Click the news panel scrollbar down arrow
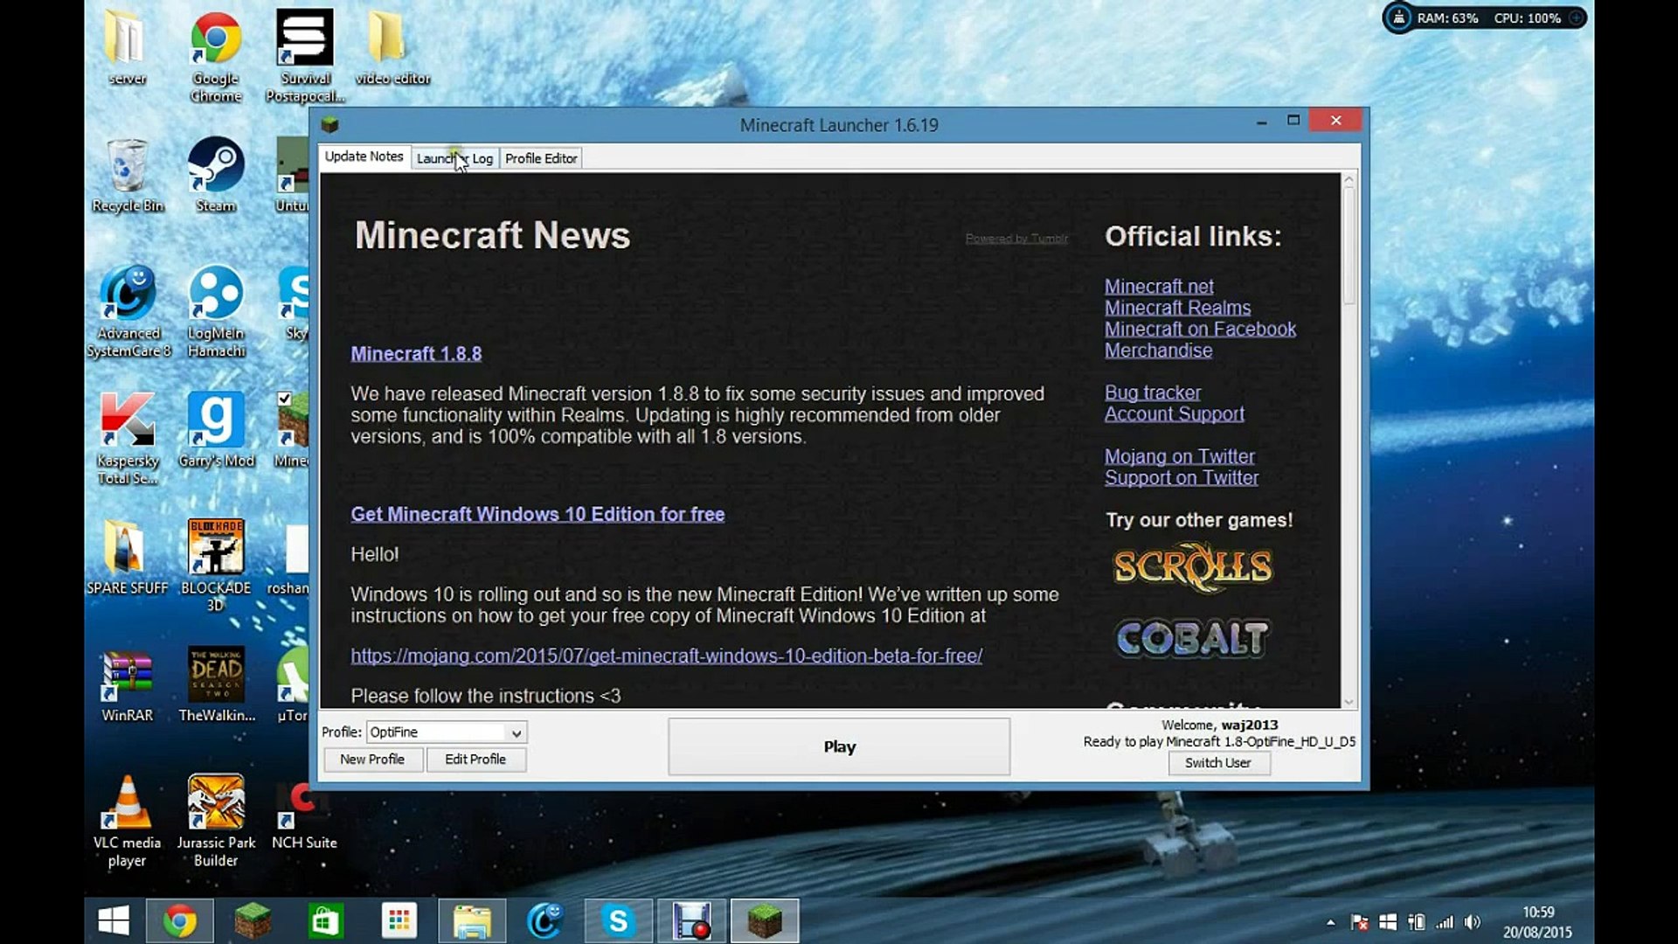1678x944 pixels. pyautogui.click(x=1349, y=702)
